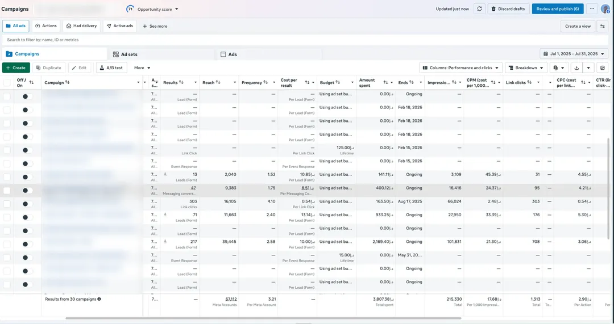Sort by Ends column arrows
Image resolution: width=614 pixels, height=324 pixels.
[412, 82]
